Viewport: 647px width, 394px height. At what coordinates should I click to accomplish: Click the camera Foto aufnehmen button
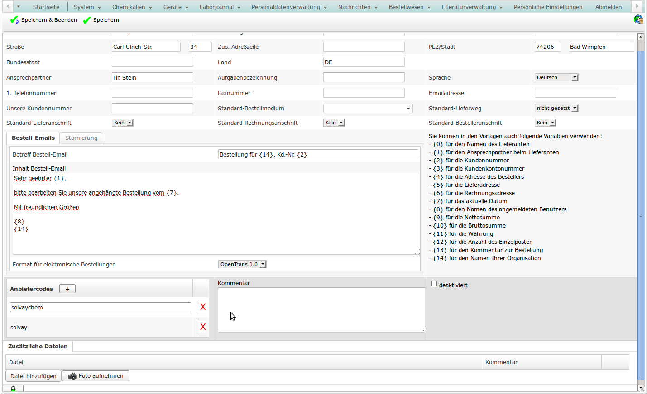click(x=96, y=376)
